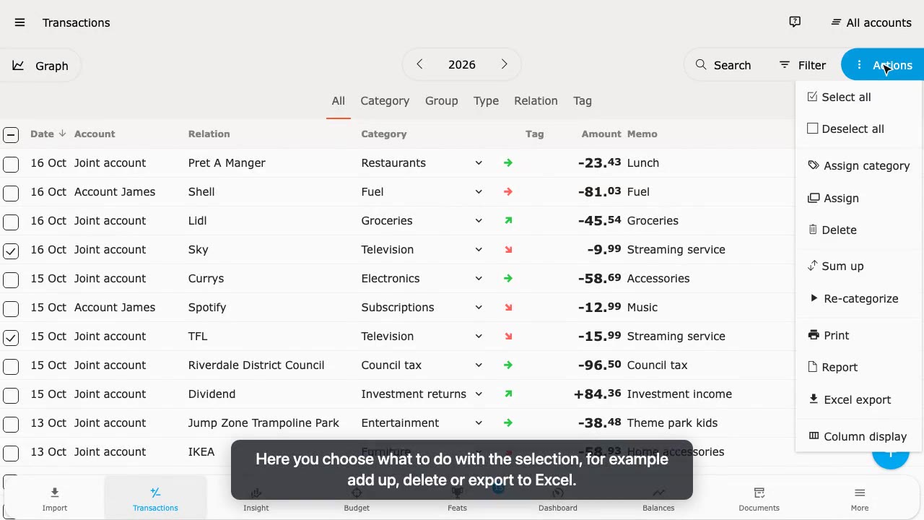
Task: Expand Restaurants category dropdown for Pret A Manger
Action: pos(479,163)
